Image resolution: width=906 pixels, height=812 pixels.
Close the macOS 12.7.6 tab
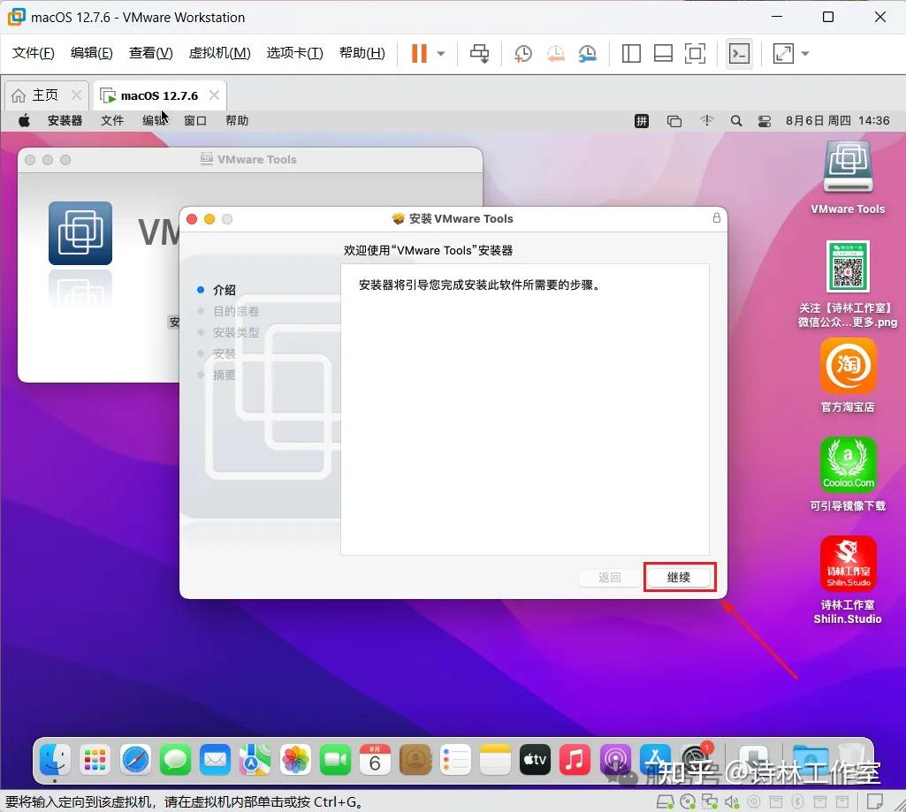click(214, 95)
